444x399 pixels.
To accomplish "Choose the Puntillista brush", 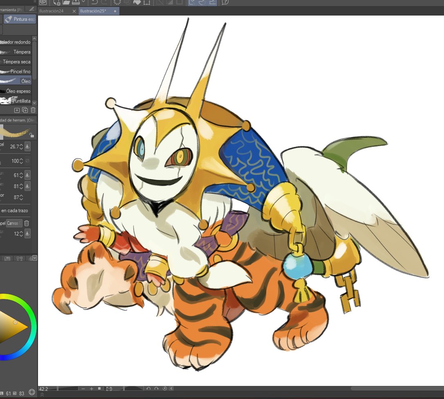I will (x=16, y=101).
